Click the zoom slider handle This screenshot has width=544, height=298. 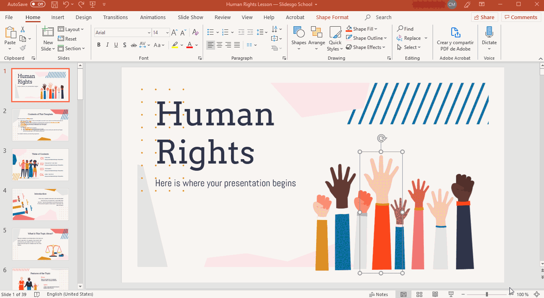click(487, 294)
